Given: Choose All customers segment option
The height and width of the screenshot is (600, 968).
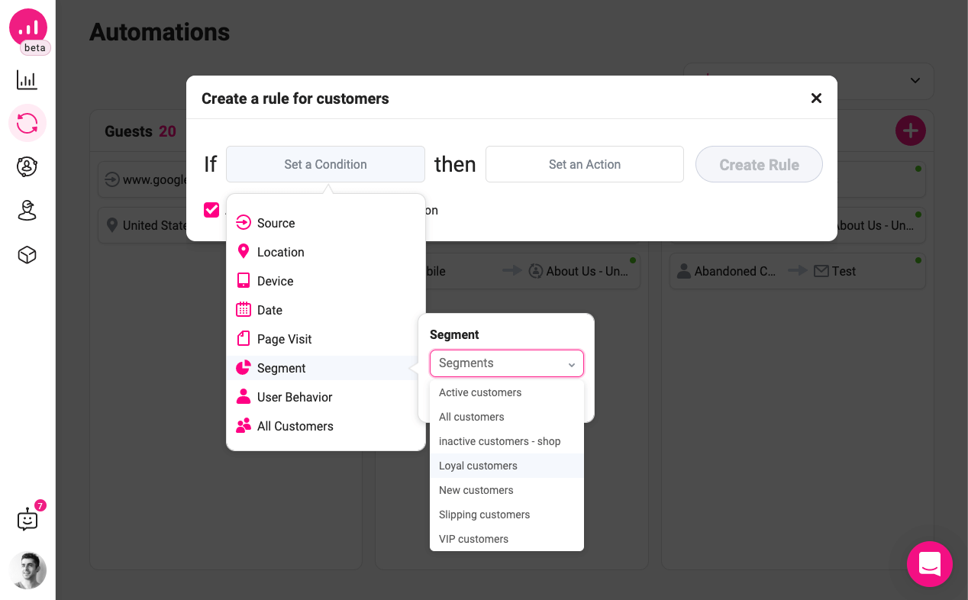Looking at the screenshot, I should coord(507,417).
